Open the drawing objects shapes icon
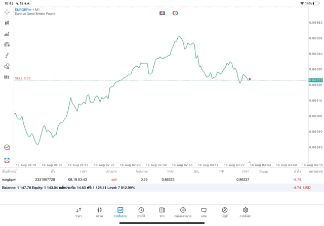Screen dimensions: 324x226 coord(7,66)
